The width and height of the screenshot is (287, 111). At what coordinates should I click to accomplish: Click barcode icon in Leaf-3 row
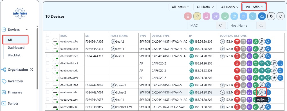coord(250,56)
